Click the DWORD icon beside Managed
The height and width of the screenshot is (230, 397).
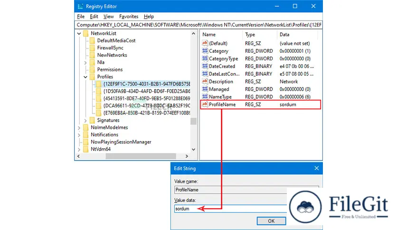[205, 89]
